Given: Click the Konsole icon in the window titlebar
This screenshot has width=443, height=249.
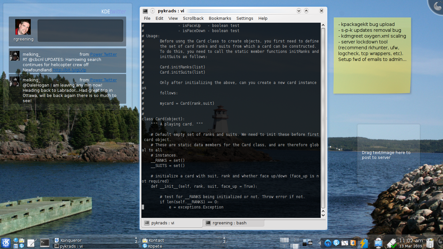Looking at the screenshot, I should pyautogui.click(x=145, y=11).
